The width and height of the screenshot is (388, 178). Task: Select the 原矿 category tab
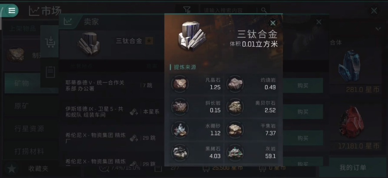[x=22, y=106]
